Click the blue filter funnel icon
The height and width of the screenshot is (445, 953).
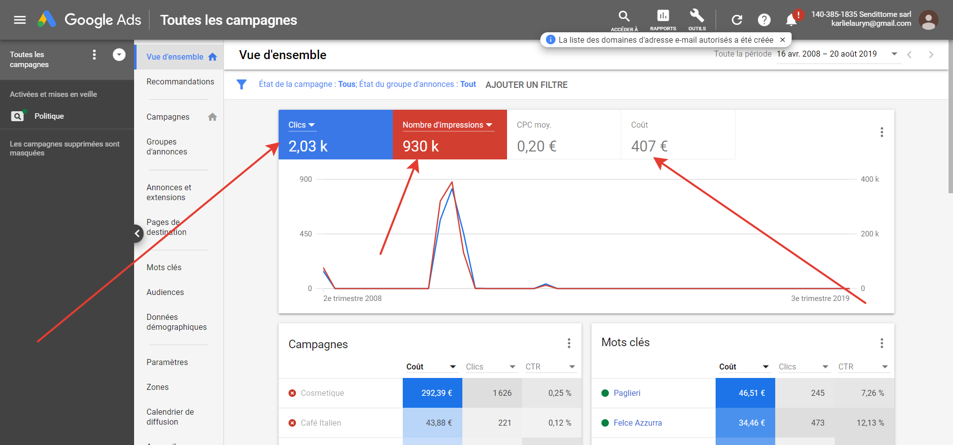tap(241, 84)
